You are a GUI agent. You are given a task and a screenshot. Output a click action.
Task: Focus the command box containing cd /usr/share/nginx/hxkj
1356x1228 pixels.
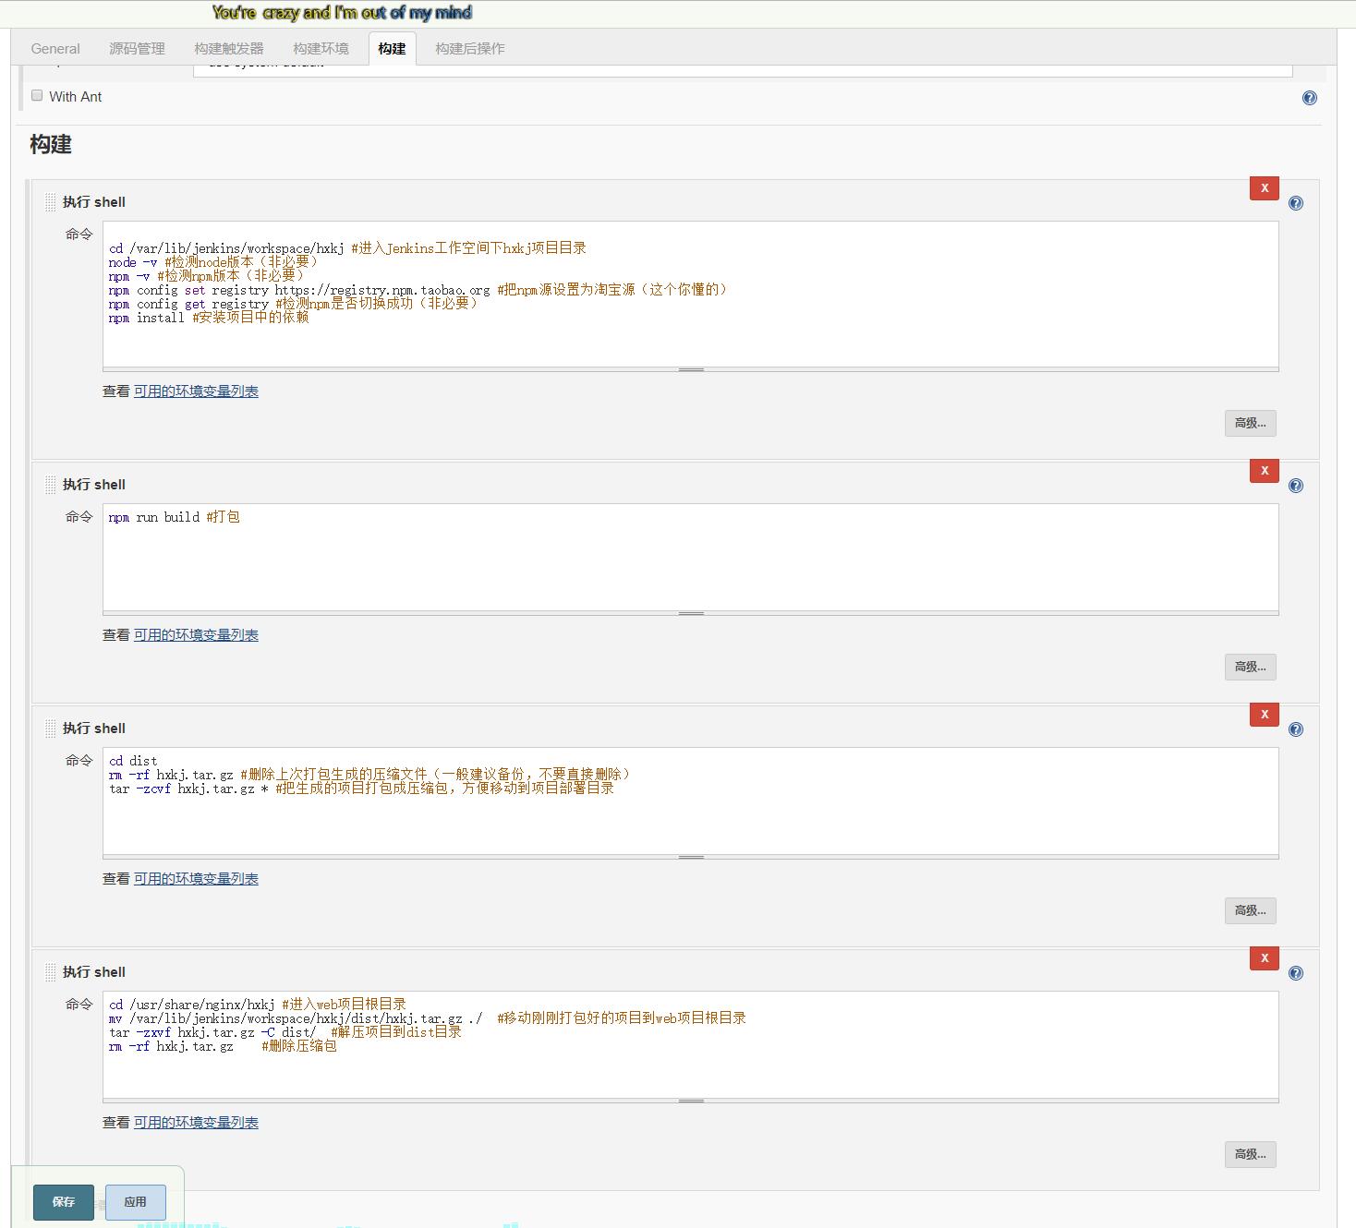pyautogui.click(x=691, y=1044)
